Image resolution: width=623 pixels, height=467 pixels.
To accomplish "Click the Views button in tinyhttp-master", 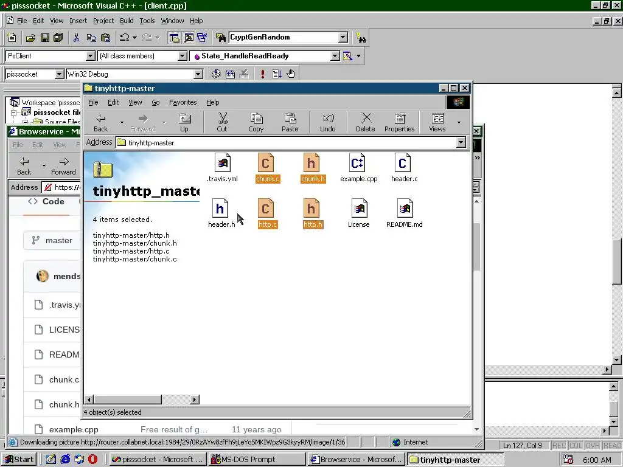I will click(x=437, y=123).
